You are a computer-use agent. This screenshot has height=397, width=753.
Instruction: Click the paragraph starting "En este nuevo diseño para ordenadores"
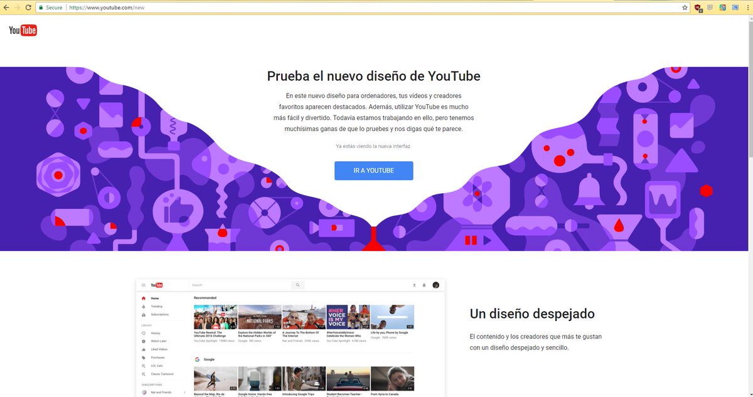pos(373,112)
